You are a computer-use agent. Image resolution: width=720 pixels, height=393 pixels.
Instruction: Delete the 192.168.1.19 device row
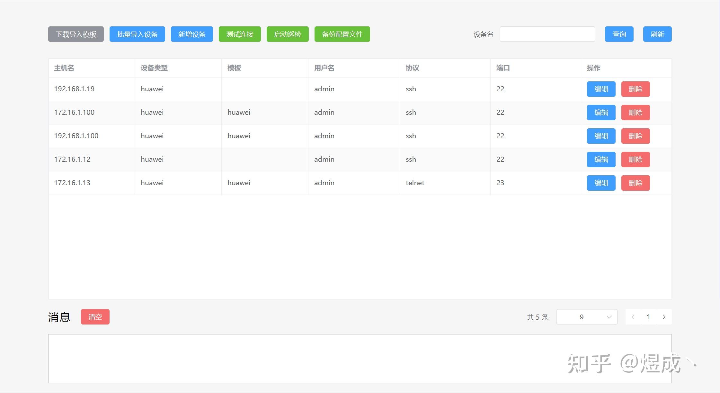[x=636, y=89]
